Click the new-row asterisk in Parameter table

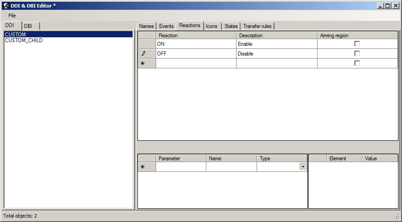[143, 166]
